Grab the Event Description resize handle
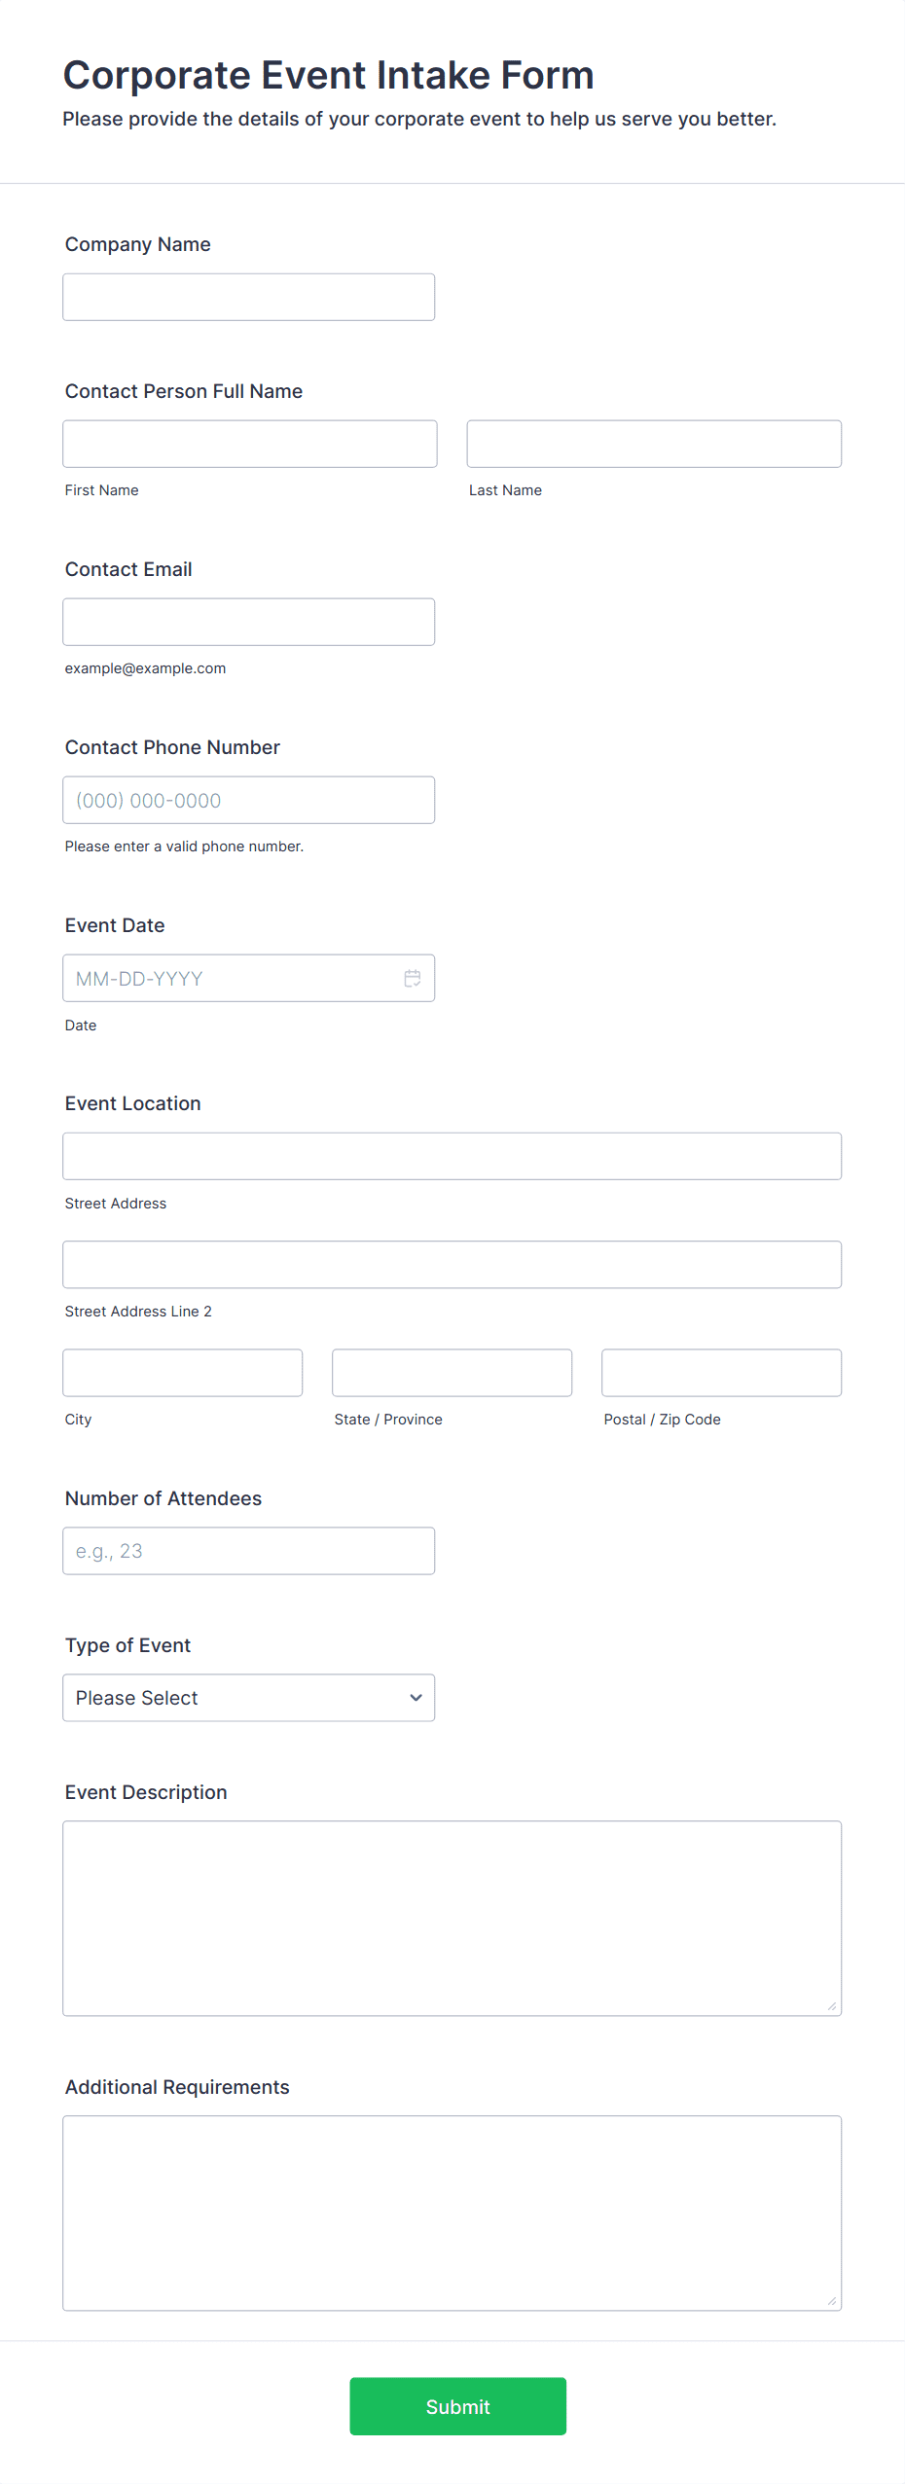 click(x=832, y=2005)
